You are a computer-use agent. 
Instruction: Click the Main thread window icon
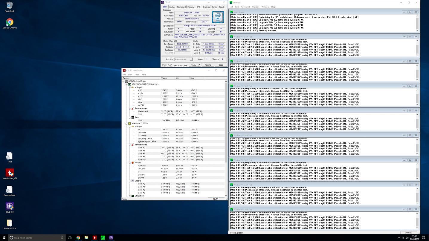click(232, 12)
